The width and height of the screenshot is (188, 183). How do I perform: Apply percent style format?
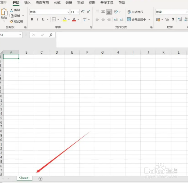[x=167, y=19]
